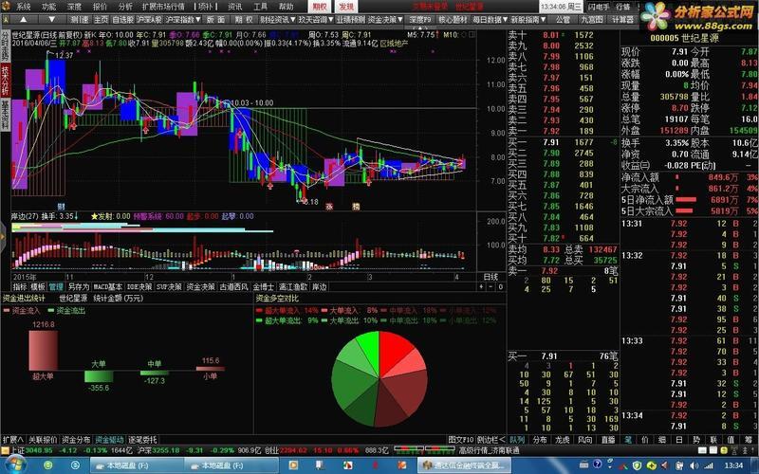
Task: Switch to the 逐笔委托 bottom tab
Action: point(142,440)
